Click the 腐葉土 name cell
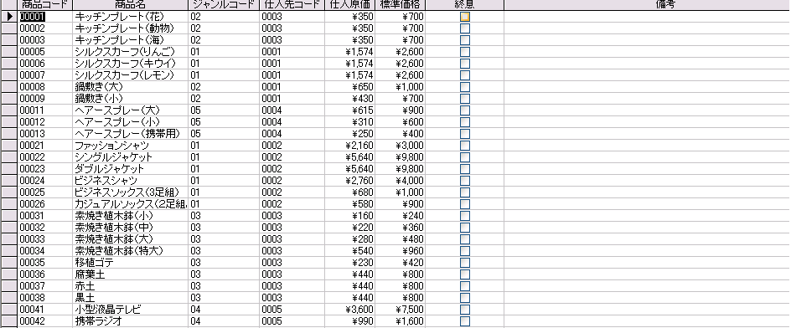The image size is (791, 328). click(x=130, y=274)
